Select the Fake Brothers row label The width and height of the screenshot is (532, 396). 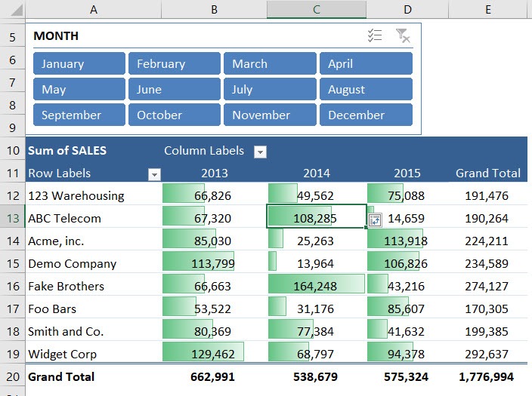pos(93,286)
